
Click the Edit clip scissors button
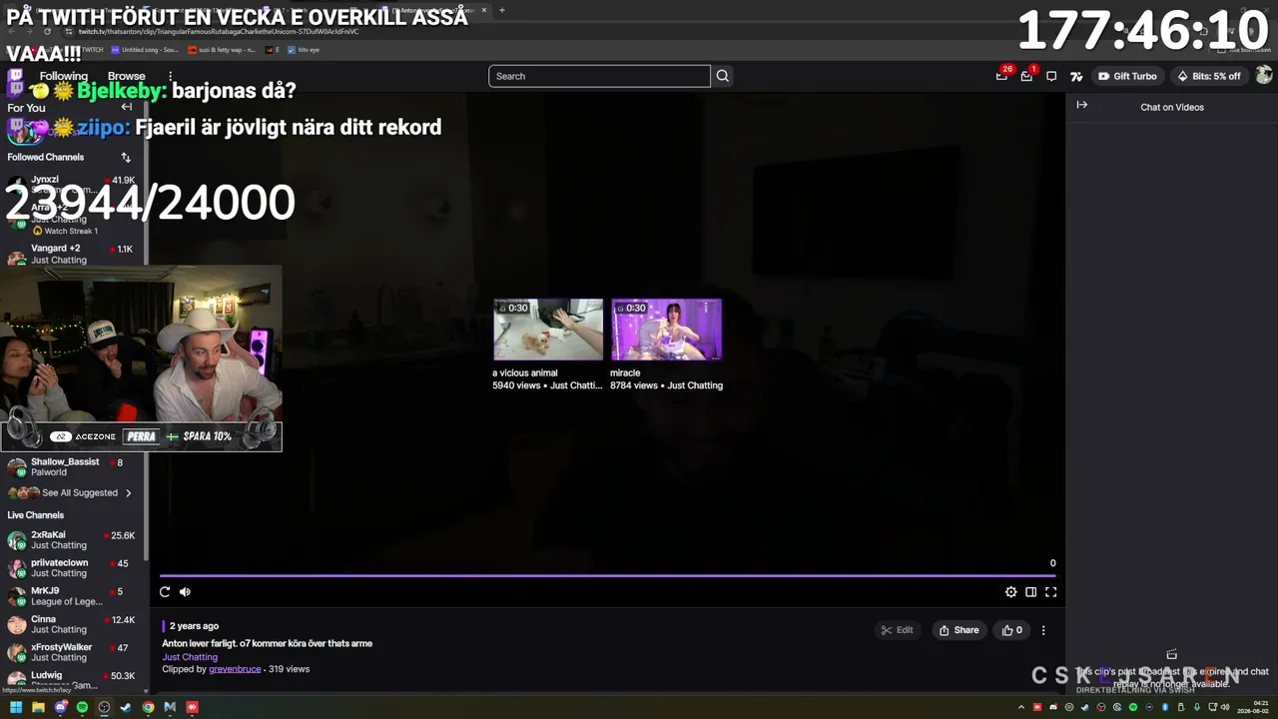[897, 630]
